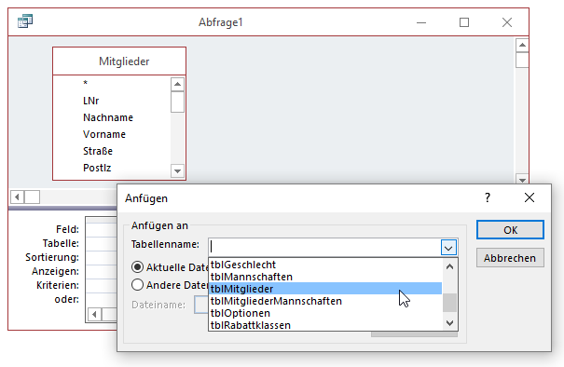Choose tblGeschlecht from the list
Screen dimensions: 564x367
(325, 265)
